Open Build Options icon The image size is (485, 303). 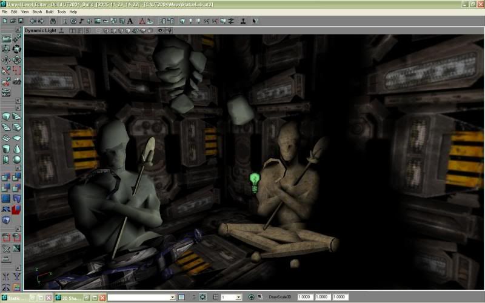[x=231, y=21]
